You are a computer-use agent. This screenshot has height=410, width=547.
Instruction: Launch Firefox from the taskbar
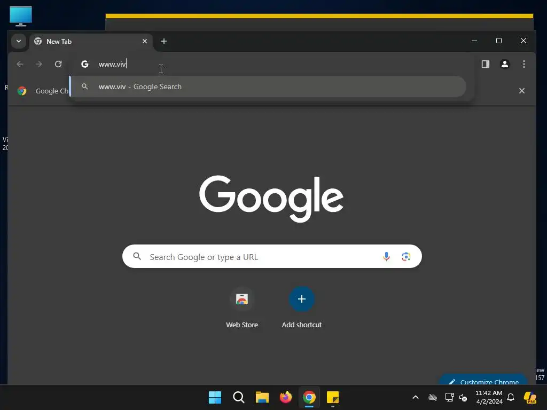(286, 397)
